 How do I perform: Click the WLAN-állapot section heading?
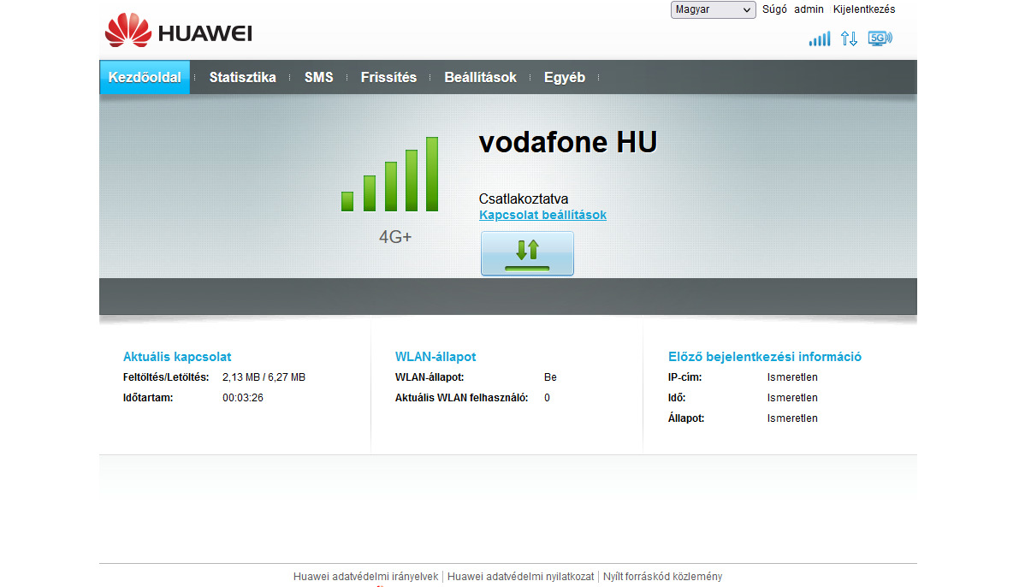(x=436, y=357)
